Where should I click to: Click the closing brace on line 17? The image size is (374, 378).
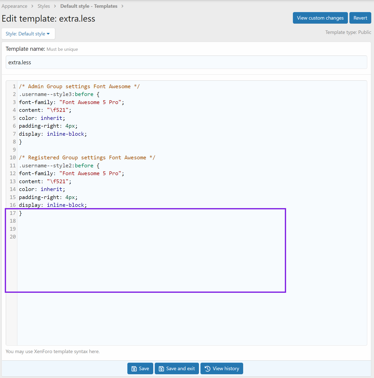coord(21,213)
